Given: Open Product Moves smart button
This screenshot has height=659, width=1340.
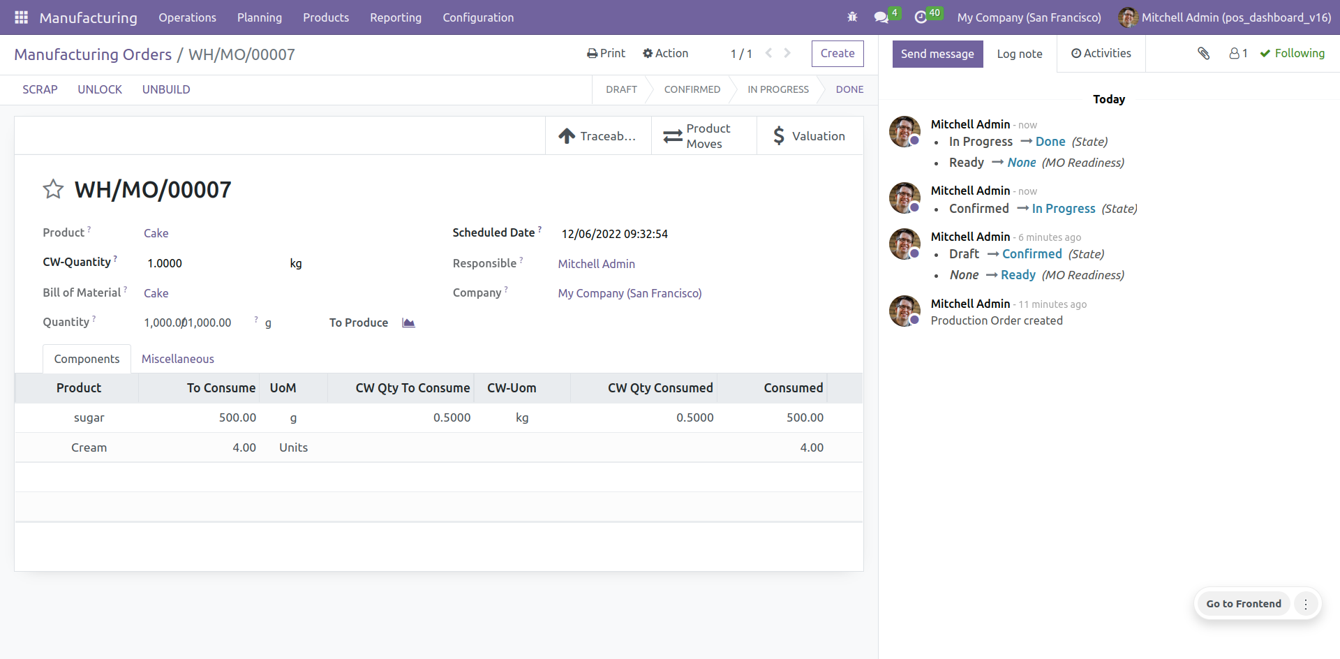Looking at the screenshot, I should click(x=704, y=136).
